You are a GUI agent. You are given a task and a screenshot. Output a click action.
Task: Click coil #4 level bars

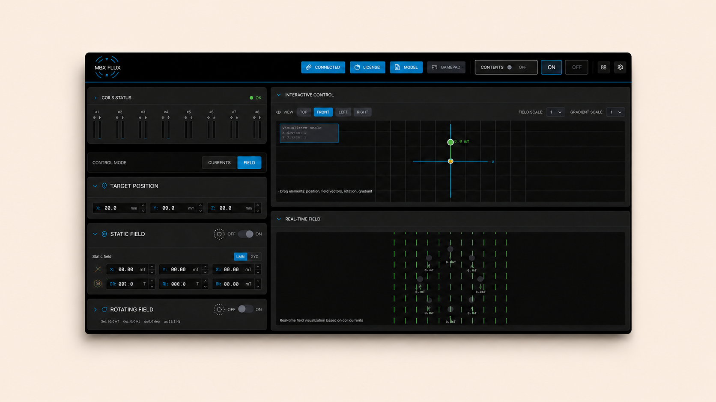166,129
